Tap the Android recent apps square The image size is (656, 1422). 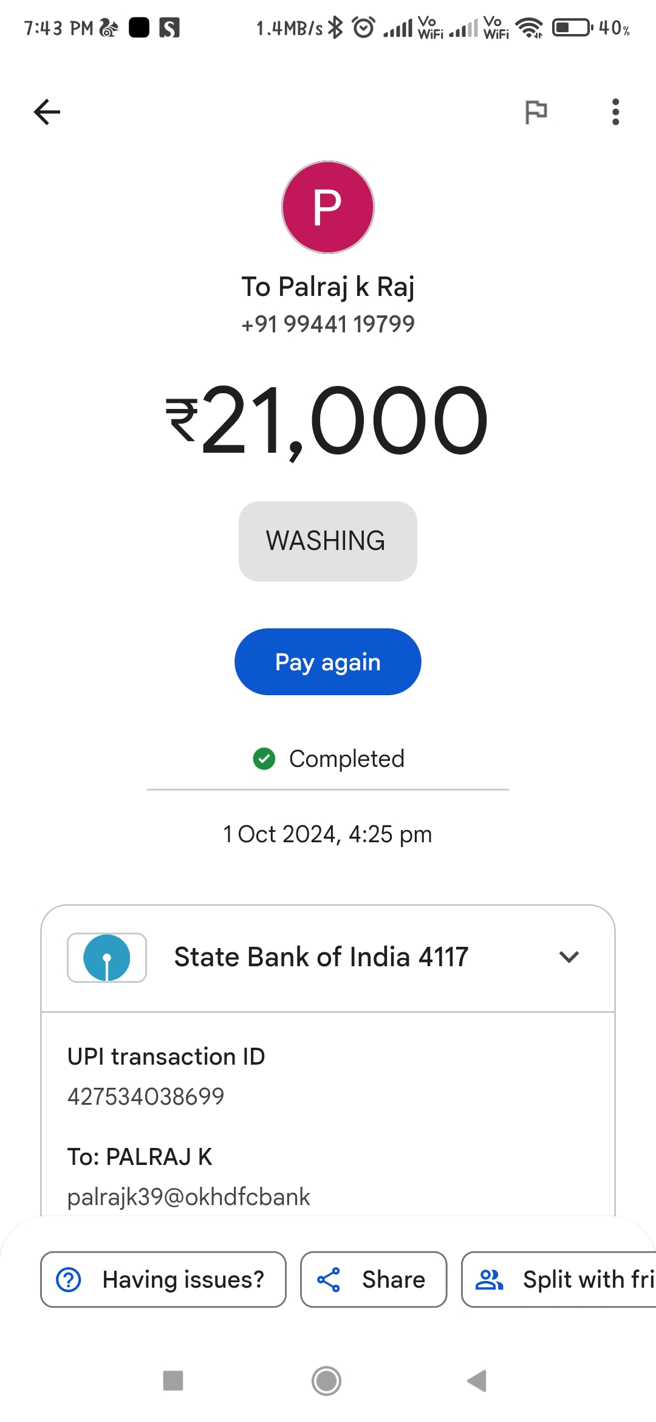pos(173,1381)
